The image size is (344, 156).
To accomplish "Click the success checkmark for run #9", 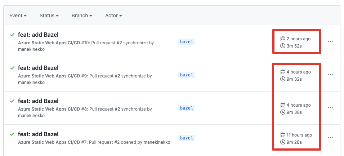I will (12, 68).
